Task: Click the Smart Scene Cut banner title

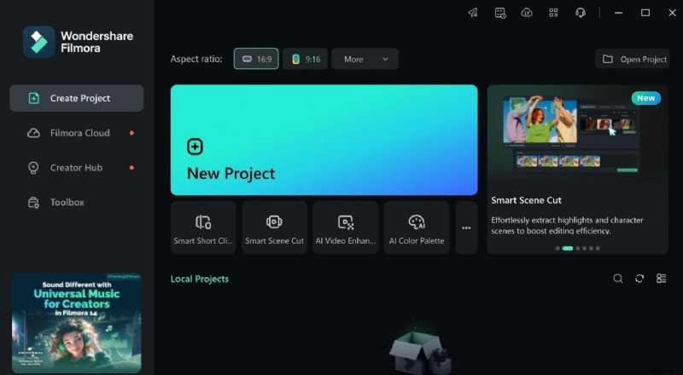Action: pos(526,200)
